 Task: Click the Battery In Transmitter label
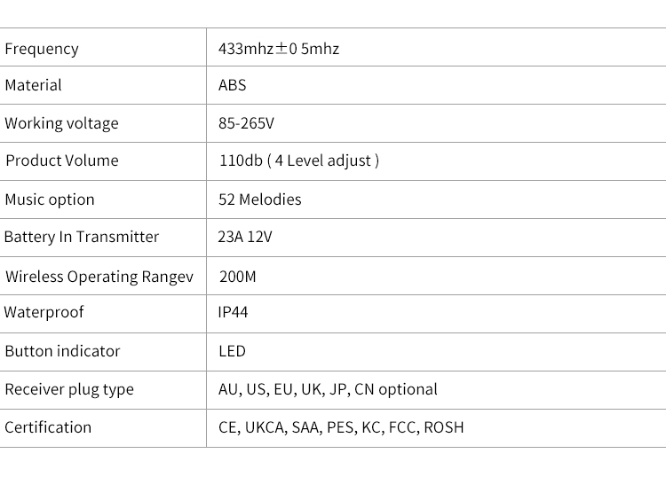(82, 237)
